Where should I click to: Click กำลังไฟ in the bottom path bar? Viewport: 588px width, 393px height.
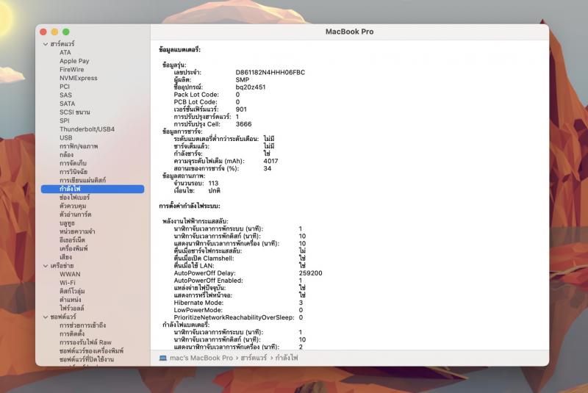287,358
